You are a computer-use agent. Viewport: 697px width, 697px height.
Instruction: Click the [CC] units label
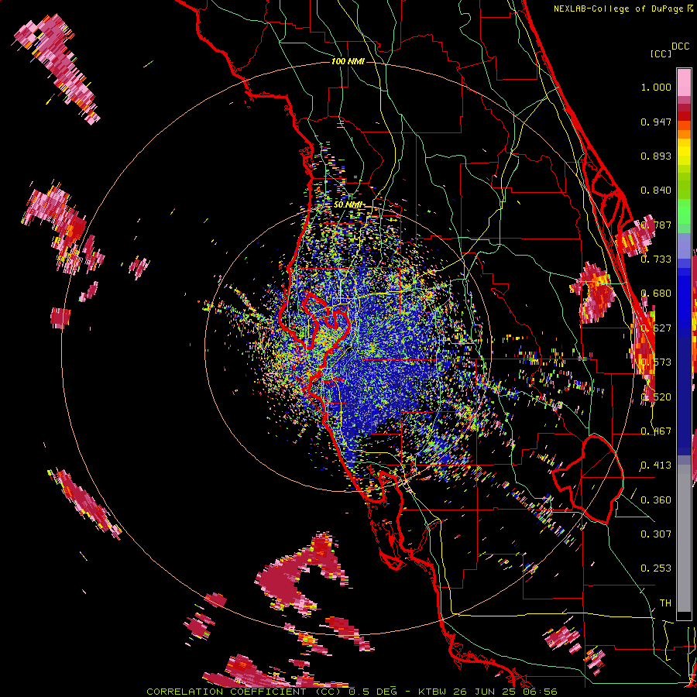(661, 53)
